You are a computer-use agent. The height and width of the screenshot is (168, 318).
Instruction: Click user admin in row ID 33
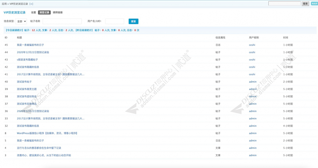pyautogui.click(x=253, y=119)
